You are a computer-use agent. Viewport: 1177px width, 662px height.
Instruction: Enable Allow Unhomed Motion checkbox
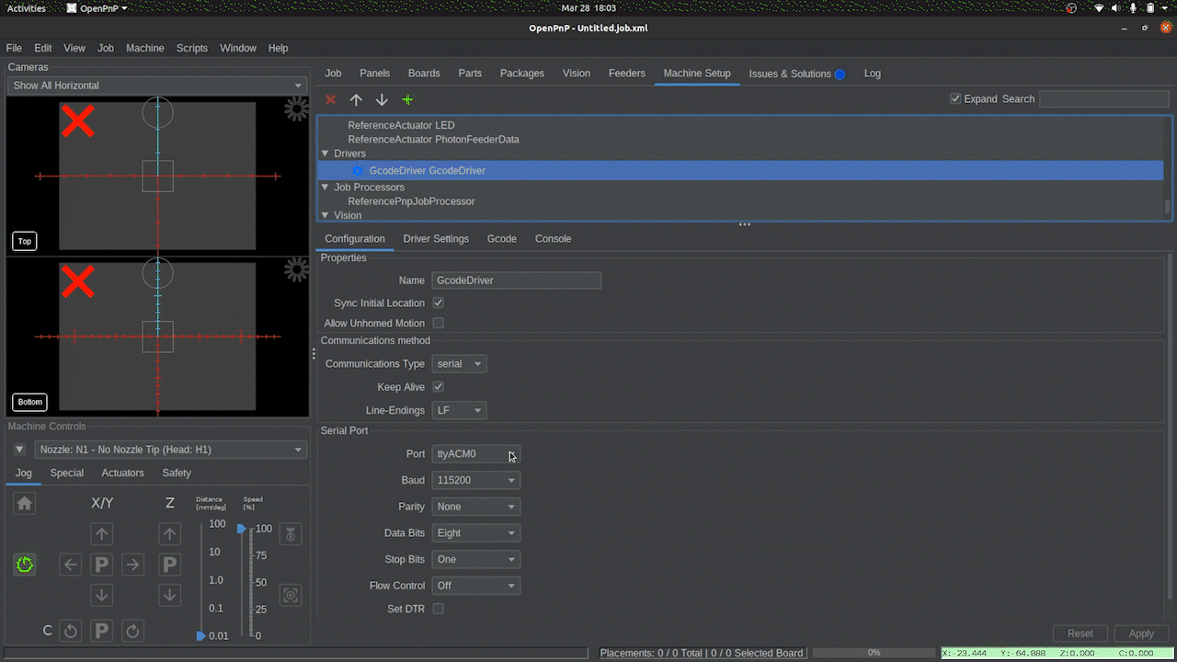coord(439,323)
